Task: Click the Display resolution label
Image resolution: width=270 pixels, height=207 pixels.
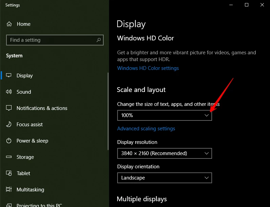Action: pos(137,142)
